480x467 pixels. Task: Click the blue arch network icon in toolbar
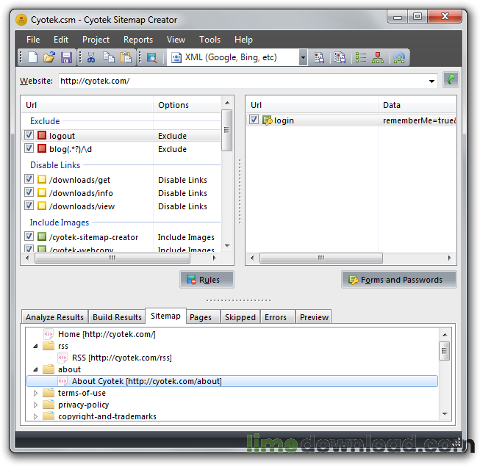click(x=399, y=57)
